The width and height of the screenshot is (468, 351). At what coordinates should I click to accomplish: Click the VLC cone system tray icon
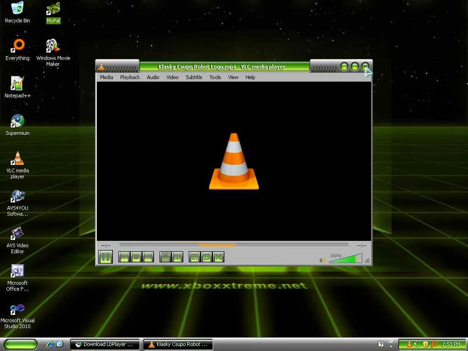[x=409, y=344]
